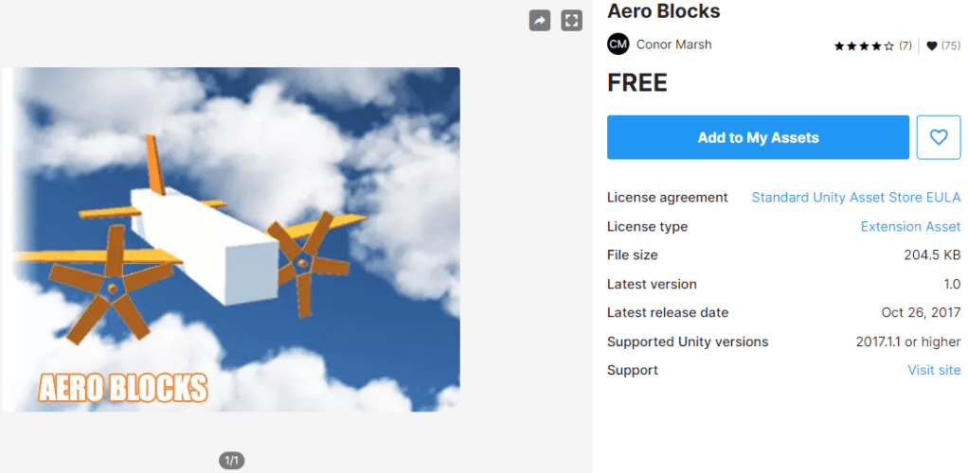This screenshot has width=968, height=473.
Task: Click the Oct 26, 2017 release date
Action: click(921, 313)
